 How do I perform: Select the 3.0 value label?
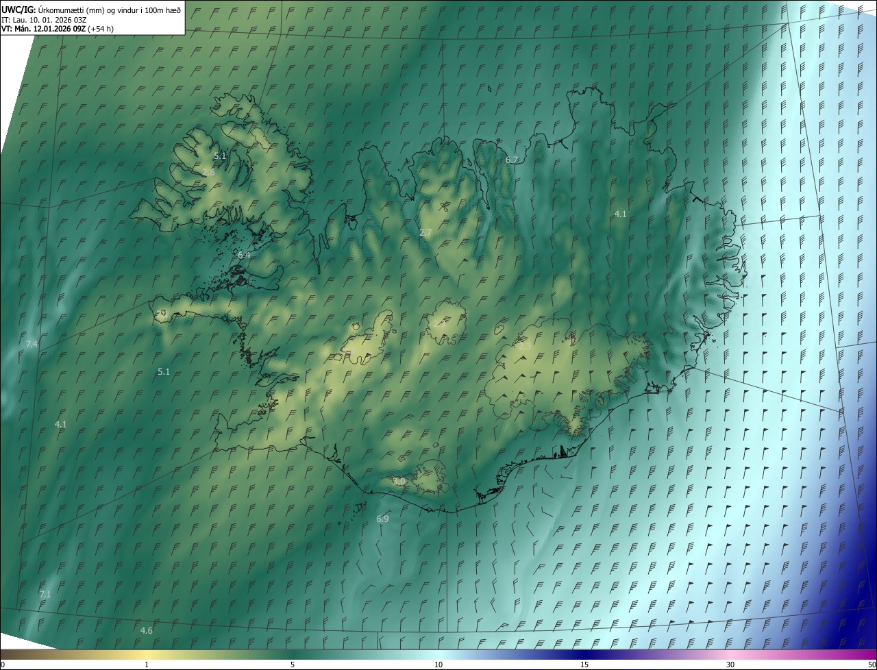pyautogui.click(x=399, y=482)
